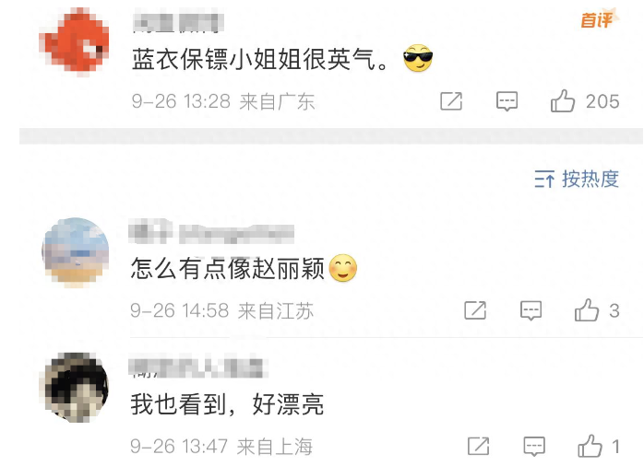The image size is (644, 466).
Task: Share the 蓝衣保镖小姐姐 comment
Action: click(451, 101)
